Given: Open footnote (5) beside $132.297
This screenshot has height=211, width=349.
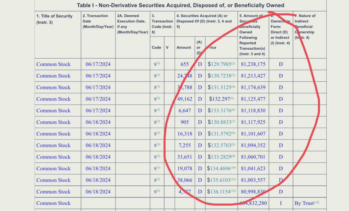Looking at the screenshot, I should point(232,98).
